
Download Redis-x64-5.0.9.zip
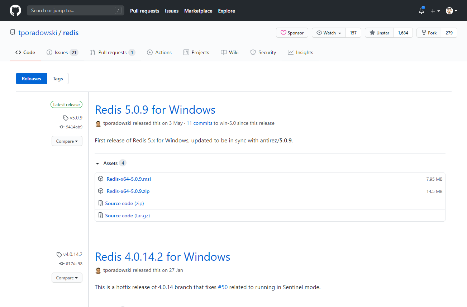click(128, 191)
